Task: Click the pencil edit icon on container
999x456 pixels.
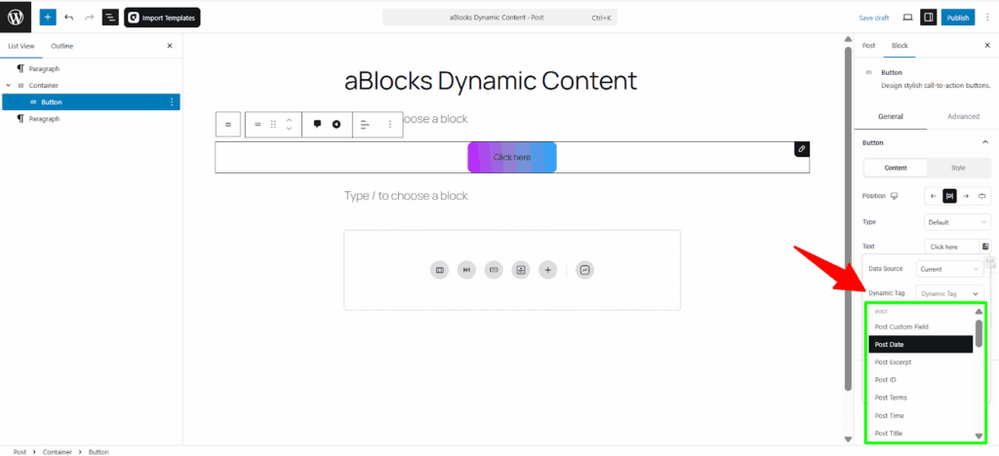Action: (x=802, y=149)
